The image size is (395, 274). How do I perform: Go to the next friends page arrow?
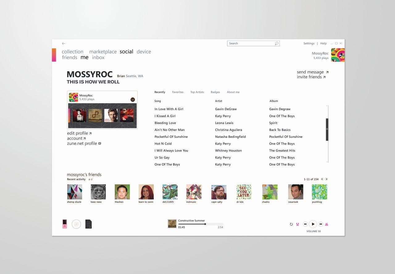[x=326, y=179]
